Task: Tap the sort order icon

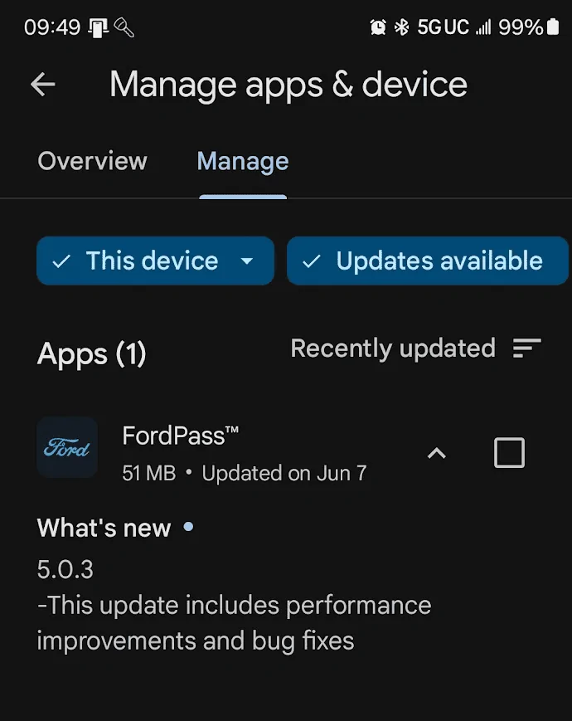Action: [526, 348]
